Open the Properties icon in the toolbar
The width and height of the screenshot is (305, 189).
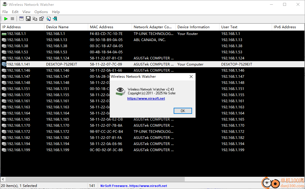[x=42, y=19]
